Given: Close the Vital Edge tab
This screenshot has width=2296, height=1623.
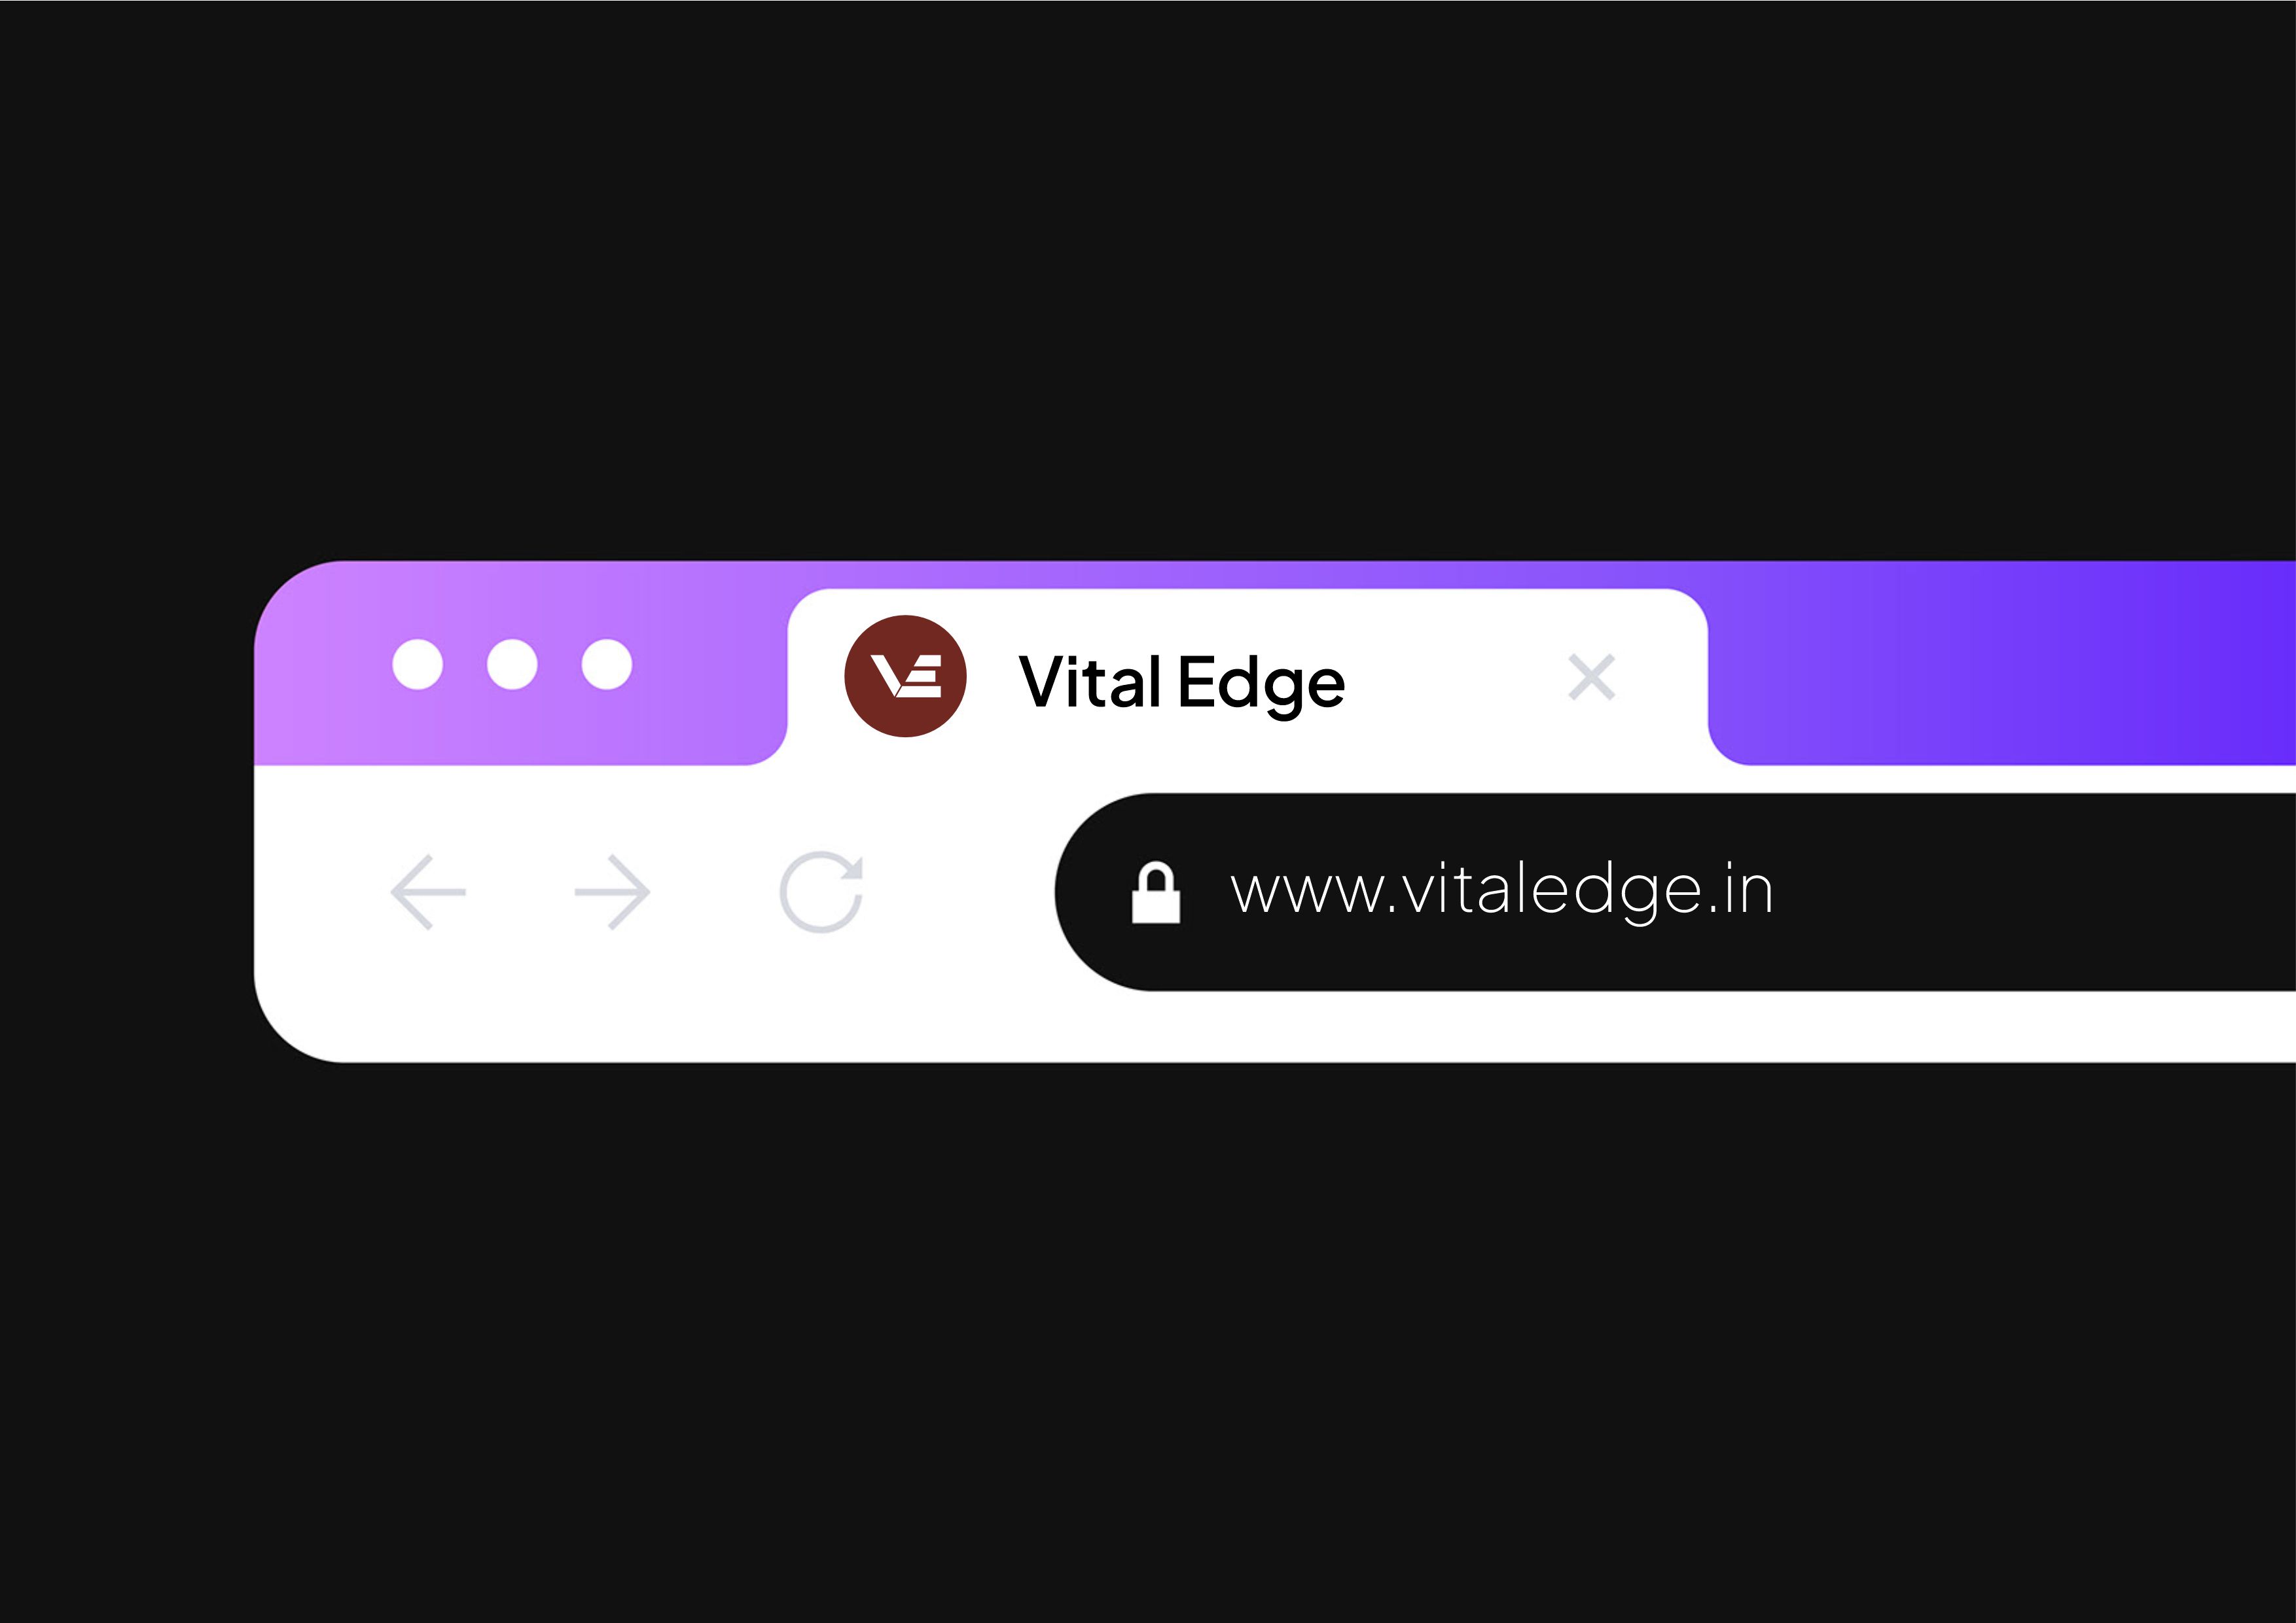Looking at the screenshot, I should click(x=1592, y=678).
